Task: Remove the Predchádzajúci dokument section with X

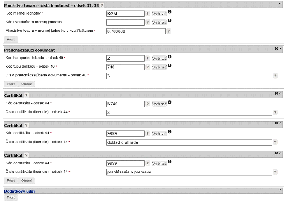Action: [x=276, y=49]
